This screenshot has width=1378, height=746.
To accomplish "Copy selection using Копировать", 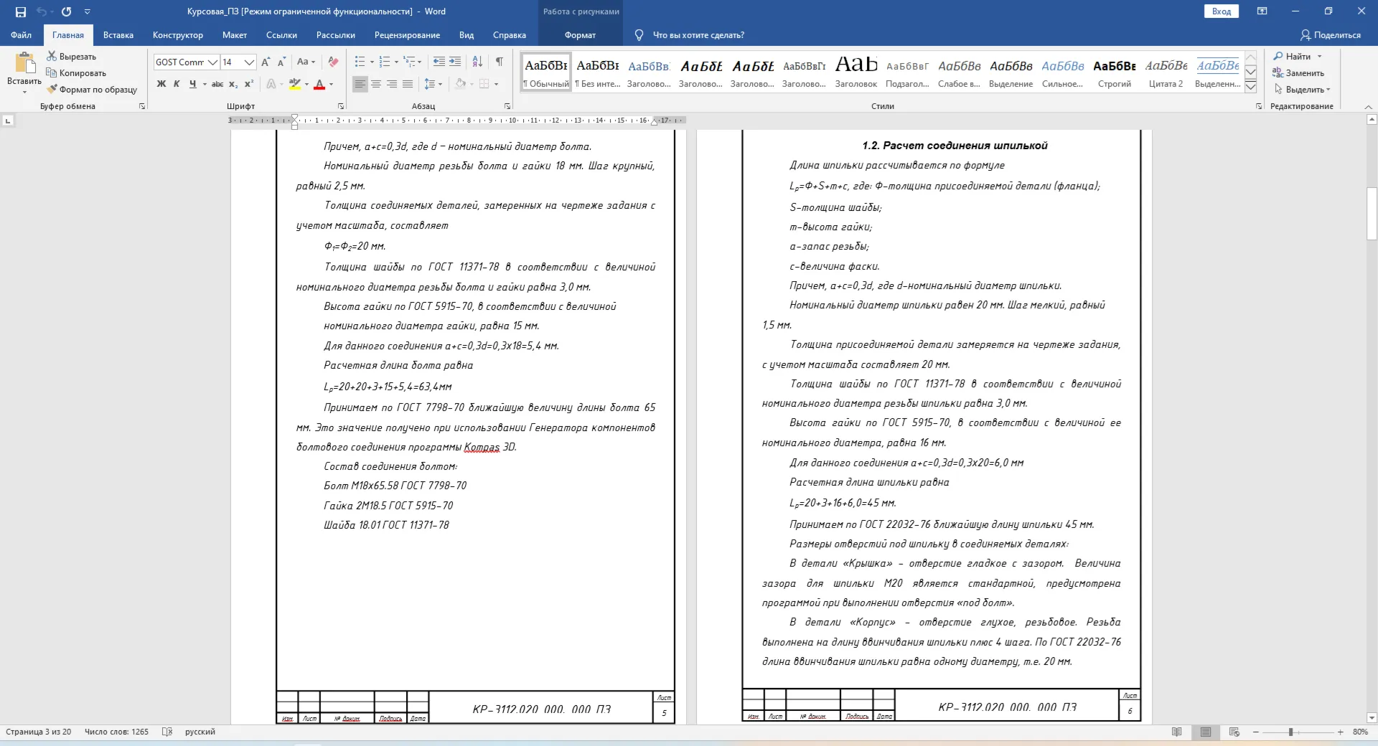I will 76,73.
